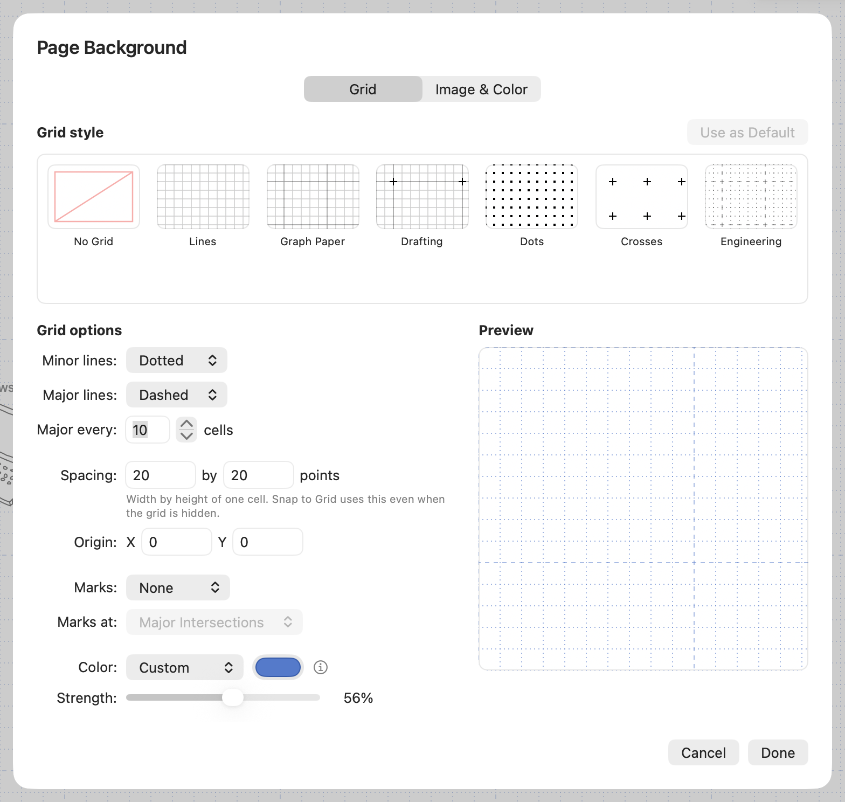Click the Page Background title
This screenshot has height=802, width=845.
point(112,47)
